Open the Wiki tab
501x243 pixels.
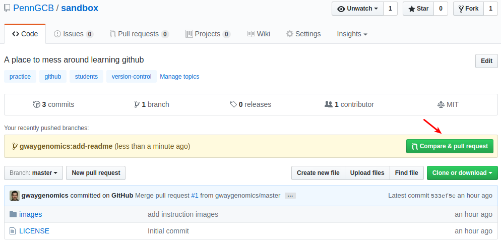pyautogui.click(x=259, y=34)
